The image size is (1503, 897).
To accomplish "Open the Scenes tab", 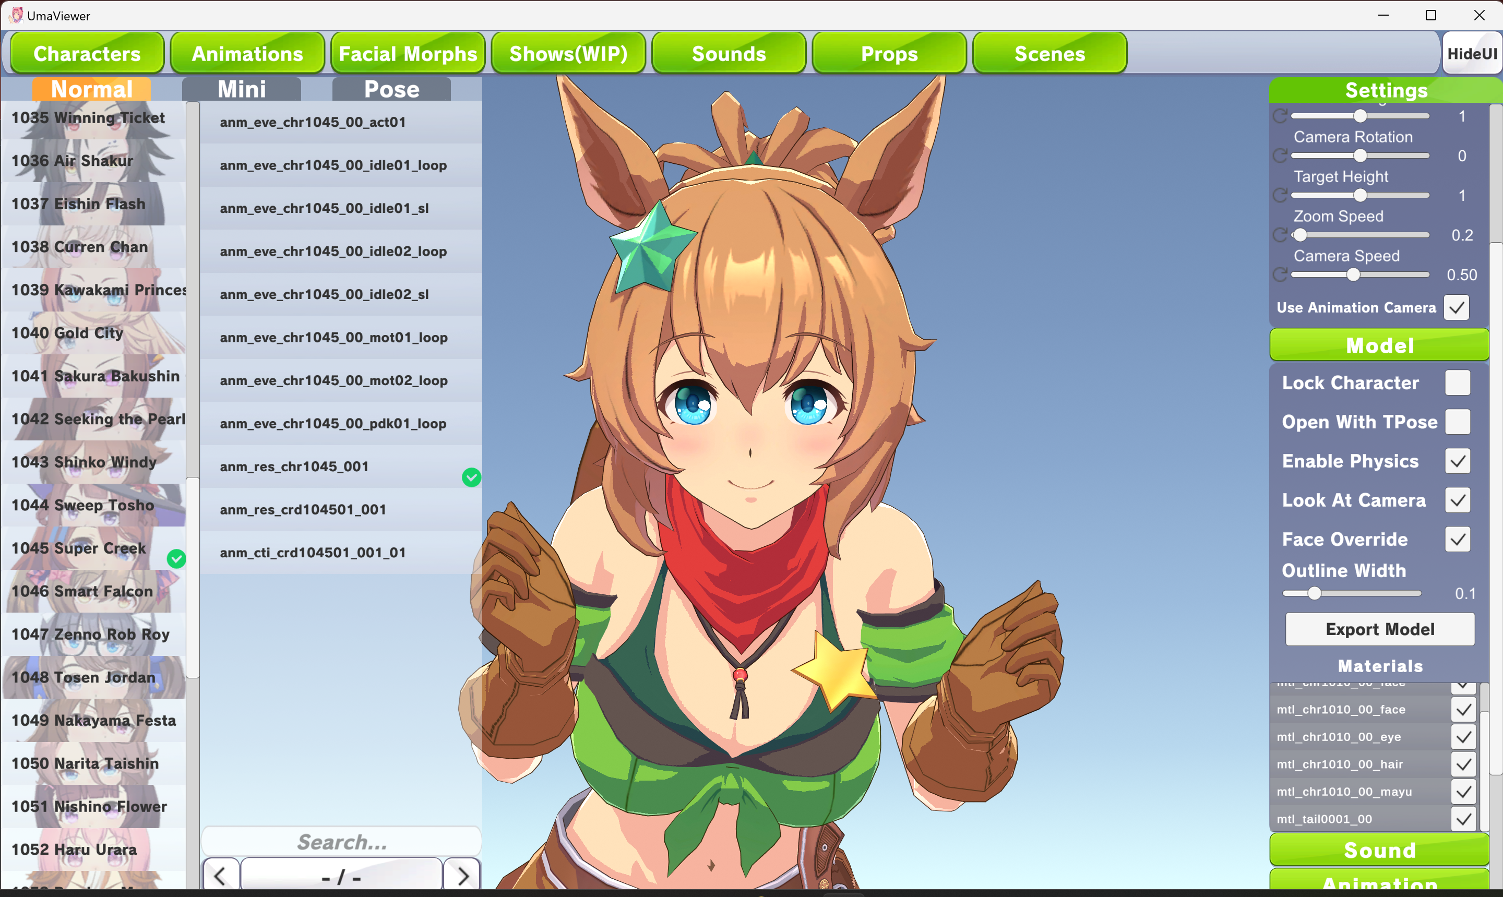I will click(x=1049, y=54).
